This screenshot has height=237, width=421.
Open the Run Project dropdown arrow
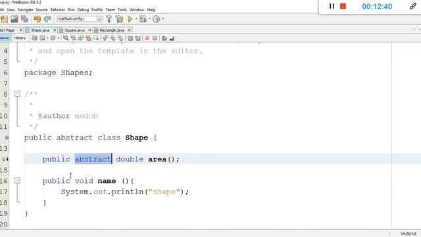click(x=136, y=19)
